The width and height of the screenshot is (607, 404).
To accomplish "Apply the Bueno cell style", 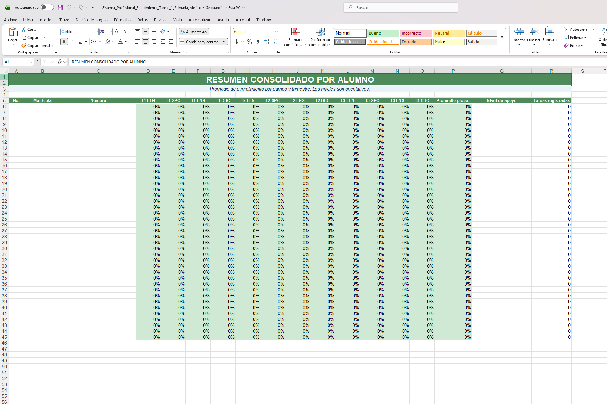I will pyautogui.click(x=383, y=33).
